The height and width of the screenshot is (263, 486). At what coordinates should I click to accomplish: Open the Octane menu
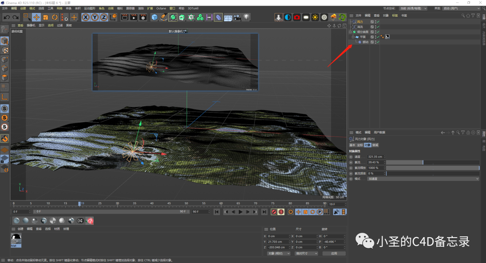click(161, 8)
